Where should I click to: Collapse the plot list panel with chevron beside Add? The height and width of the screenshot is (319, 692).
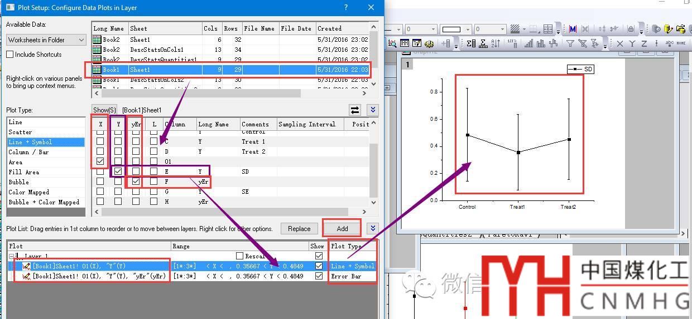pos(373,228)
